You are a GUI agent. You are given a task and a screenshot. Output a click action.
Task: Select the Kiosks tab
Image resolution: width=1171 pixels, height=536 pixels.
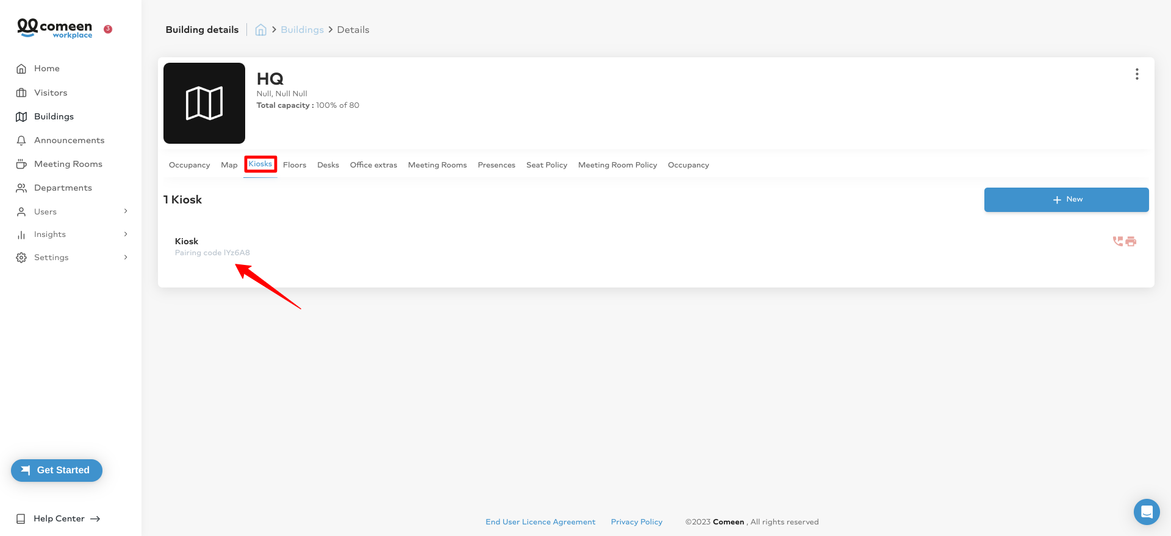[x=260, y=164]
